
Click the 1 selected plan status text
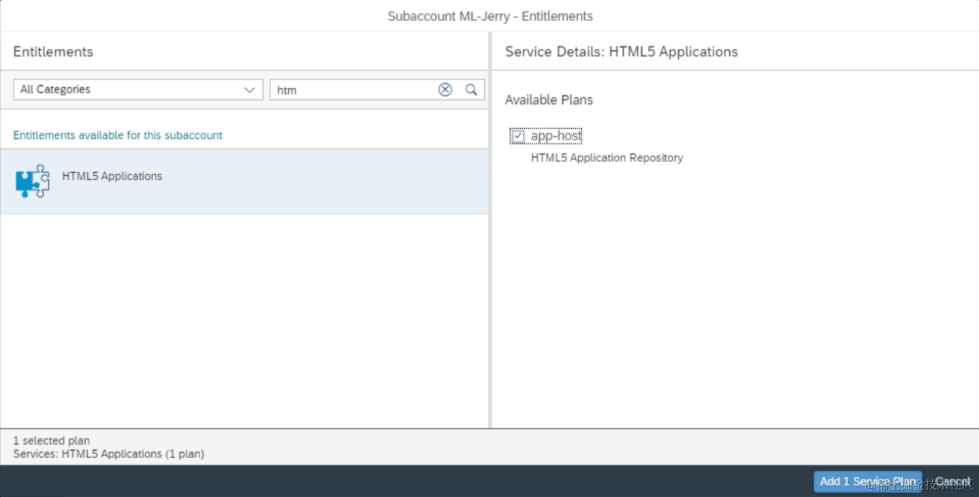(51, 440)
